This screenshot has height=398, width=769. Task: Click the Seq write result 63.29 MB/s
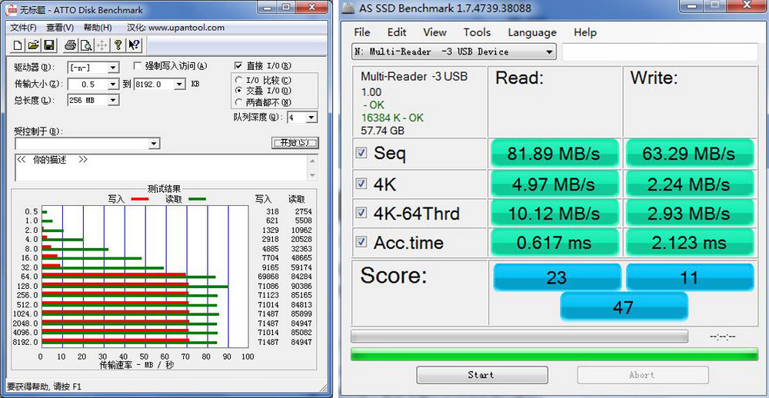pyautogui.click(x=688, y=154)
